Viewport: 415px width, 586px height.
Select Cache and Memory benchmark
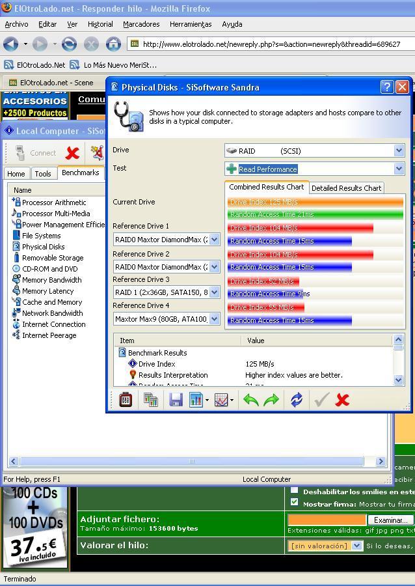pos(52,302)
